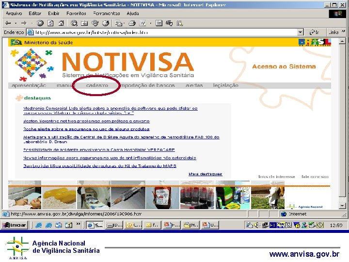The height and width of the screenshot is (262, 349).
Task: Click the Brasil government logo in banner
Action: tap(315, 42)
